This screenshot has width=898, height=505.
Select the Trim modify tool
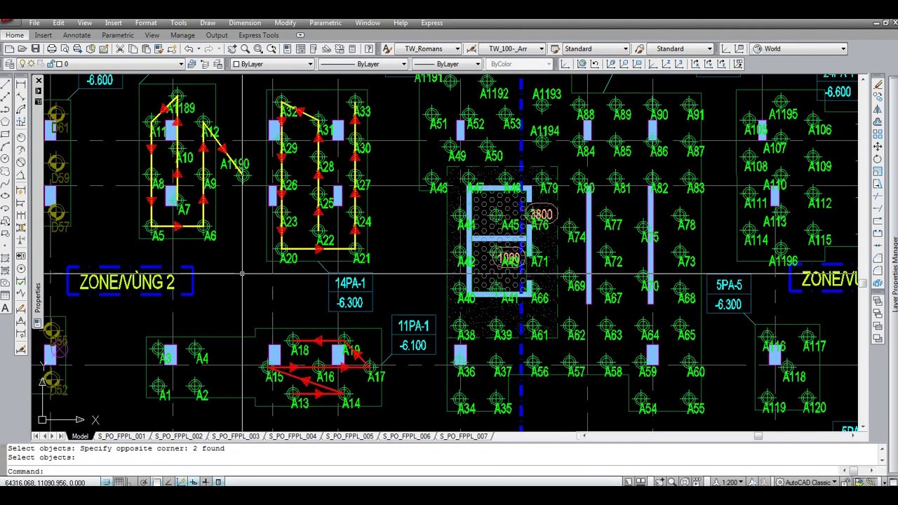pos(878,197)
